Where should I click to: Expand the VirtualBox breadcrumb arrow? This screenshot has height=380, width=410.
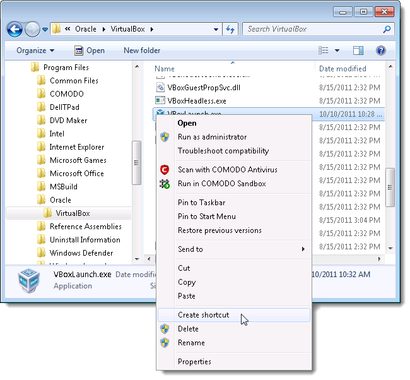pos(152,29)
